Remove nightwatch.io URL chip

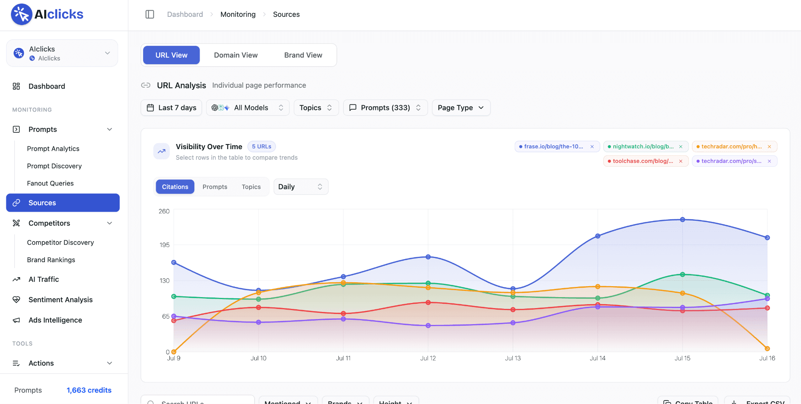[681, 147]
